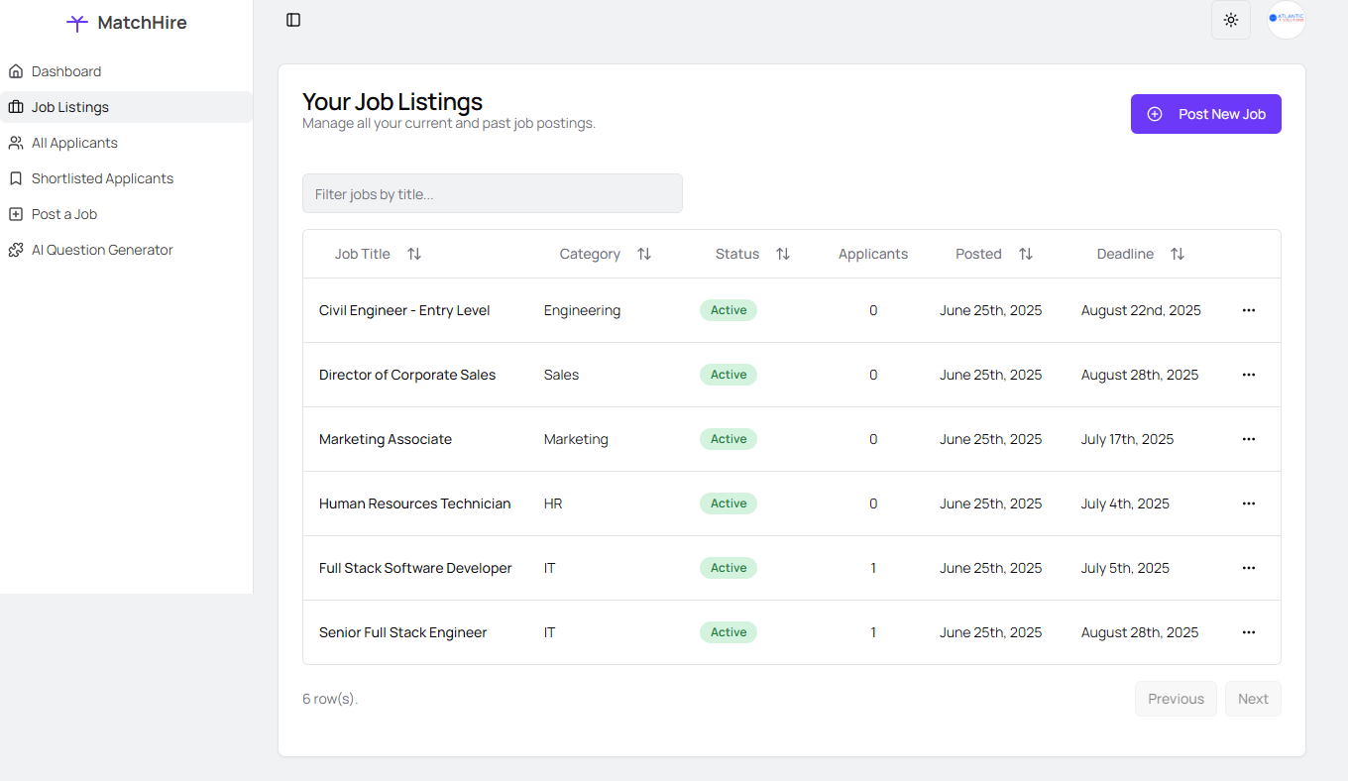Click the Post New Job button
The height and width of the screenshot is (781, 1348).
[1205, 114]
